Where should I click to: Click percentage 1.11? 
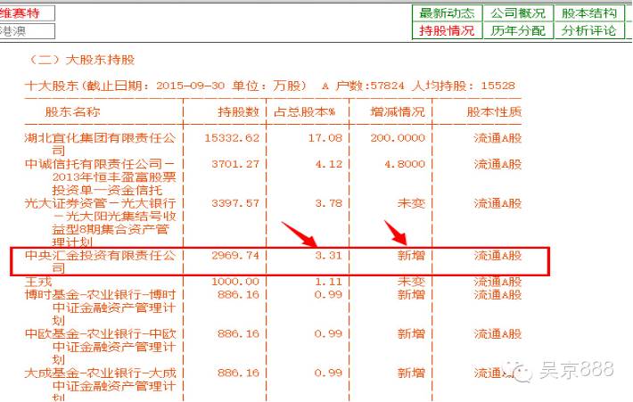click(x=329, y=282)
